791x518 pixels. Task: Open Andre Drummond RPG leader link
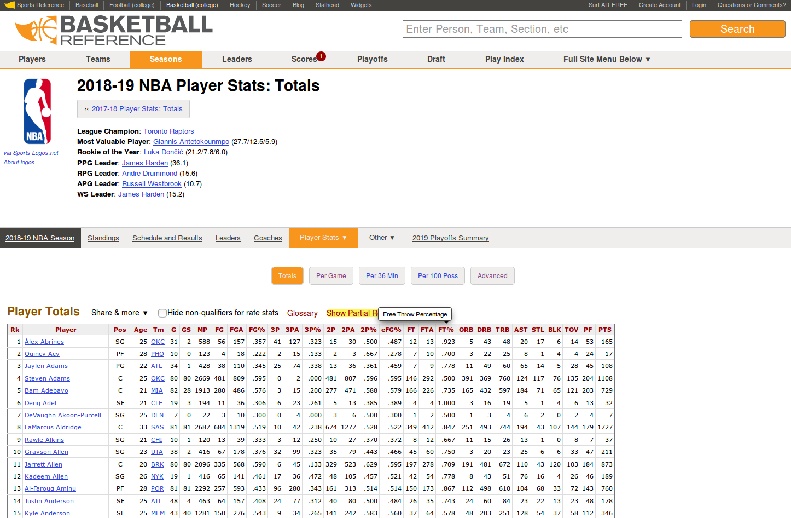tap(149, 174)
